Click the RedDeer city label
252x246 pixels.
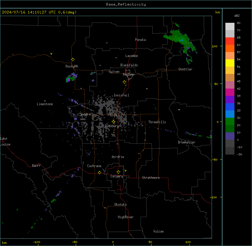(129, 75)
